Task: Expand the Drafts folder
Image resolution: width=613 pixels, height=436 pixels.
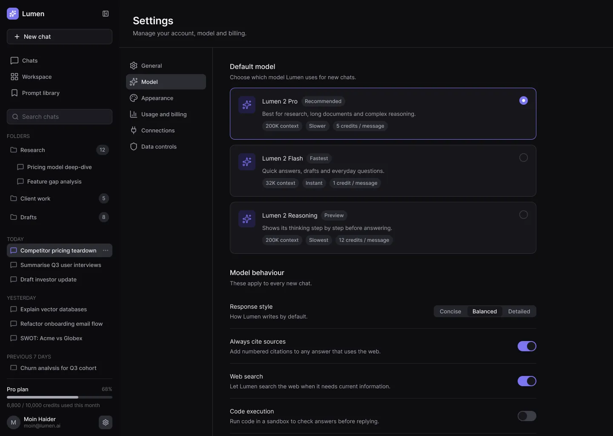Action: pyautogui.click(x=60, y=217)
